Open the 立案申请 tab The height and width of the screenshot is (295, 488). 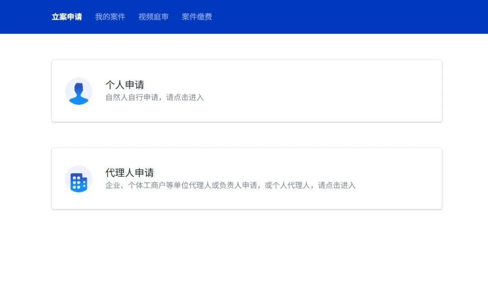[66, 17]
